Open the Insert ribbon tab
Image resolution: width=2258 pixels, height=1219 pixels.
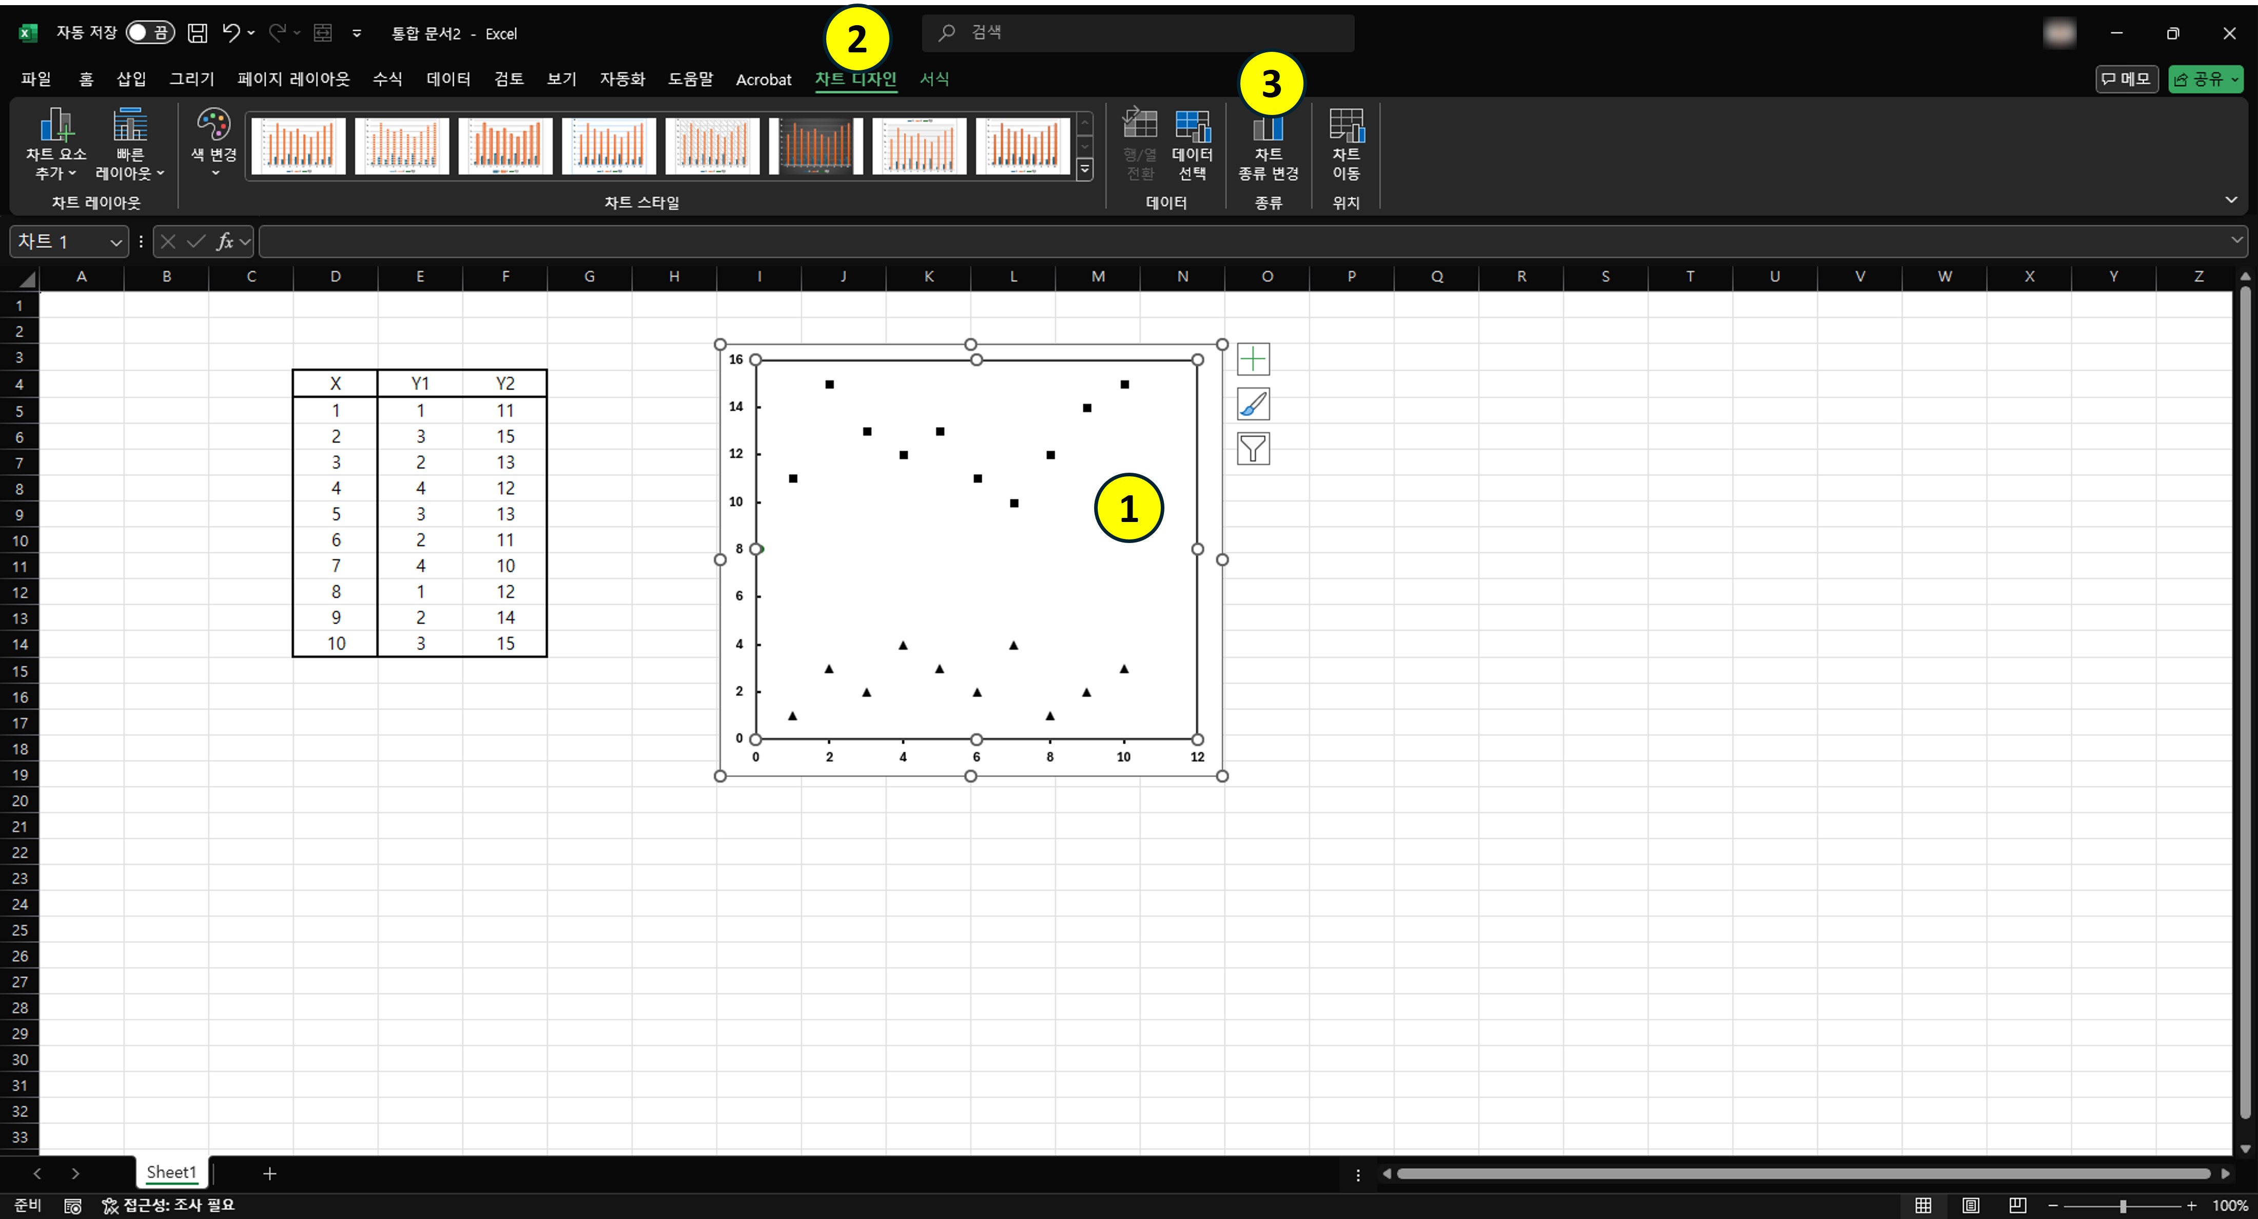pos(131,80)
